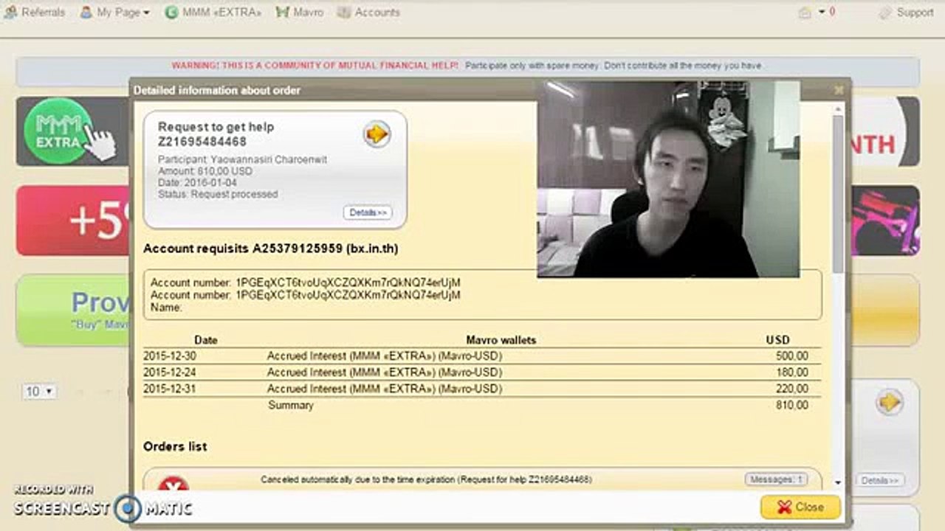Image resolution: width=945 pixels, height=531 pixels.
Task: Click the 180,00 USD amount
Action: coord(791,372)
